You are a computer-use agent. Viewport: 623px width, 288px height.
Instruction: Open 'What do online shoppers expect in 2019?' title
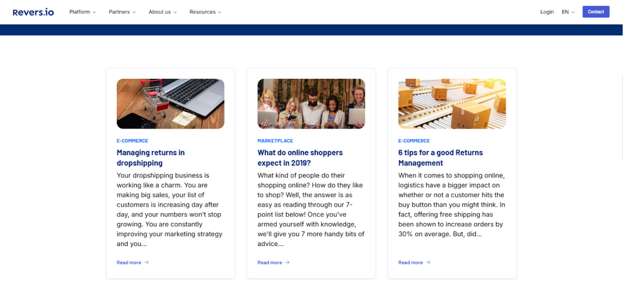pyautogui.click(x=300, y=157)
